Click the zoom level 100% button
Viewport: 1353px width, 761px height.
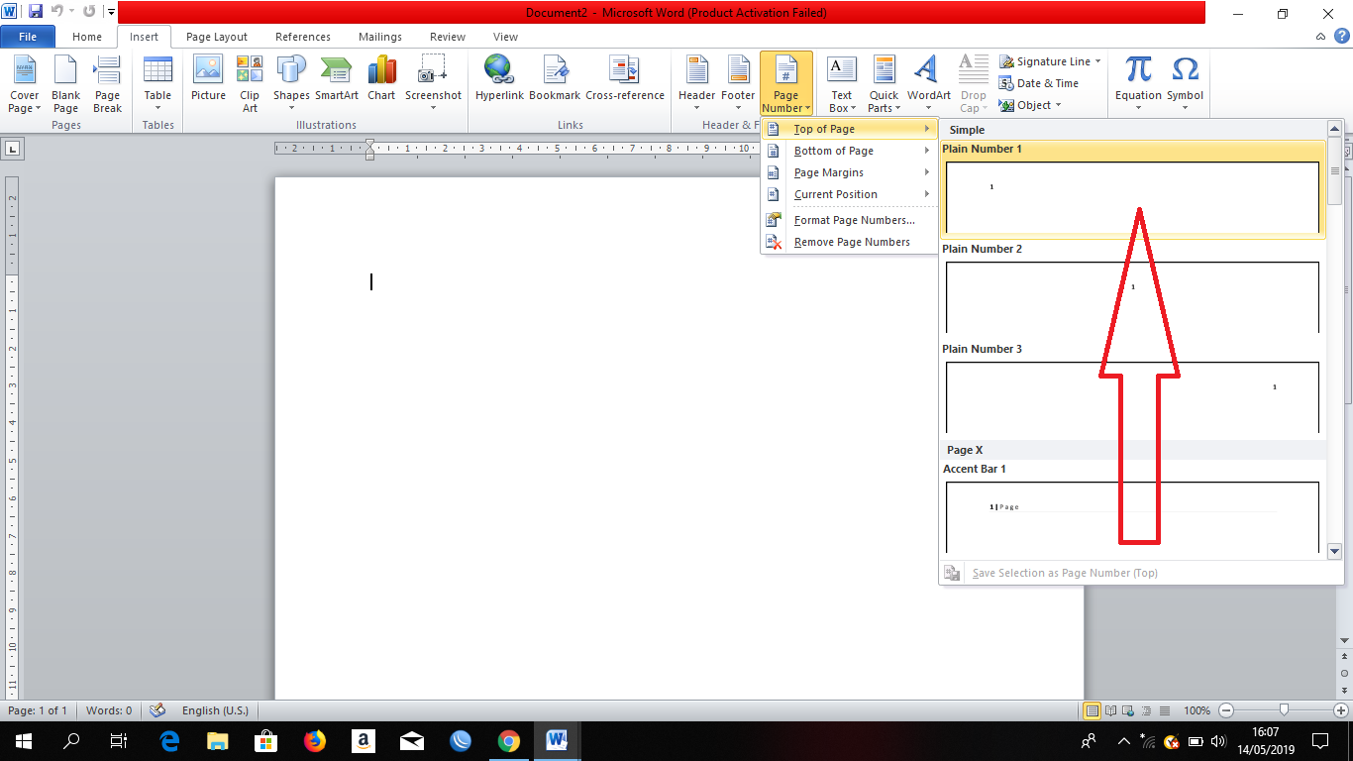click(x=1197, y=710)
